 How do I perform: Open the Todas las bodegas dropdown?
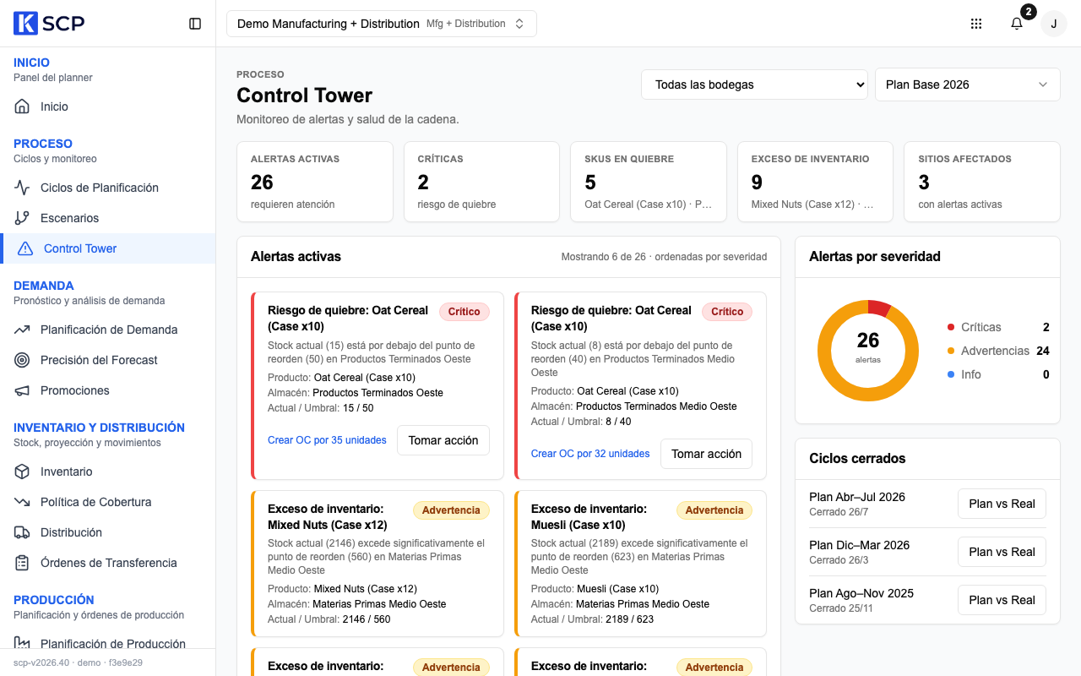click(755, 84)
